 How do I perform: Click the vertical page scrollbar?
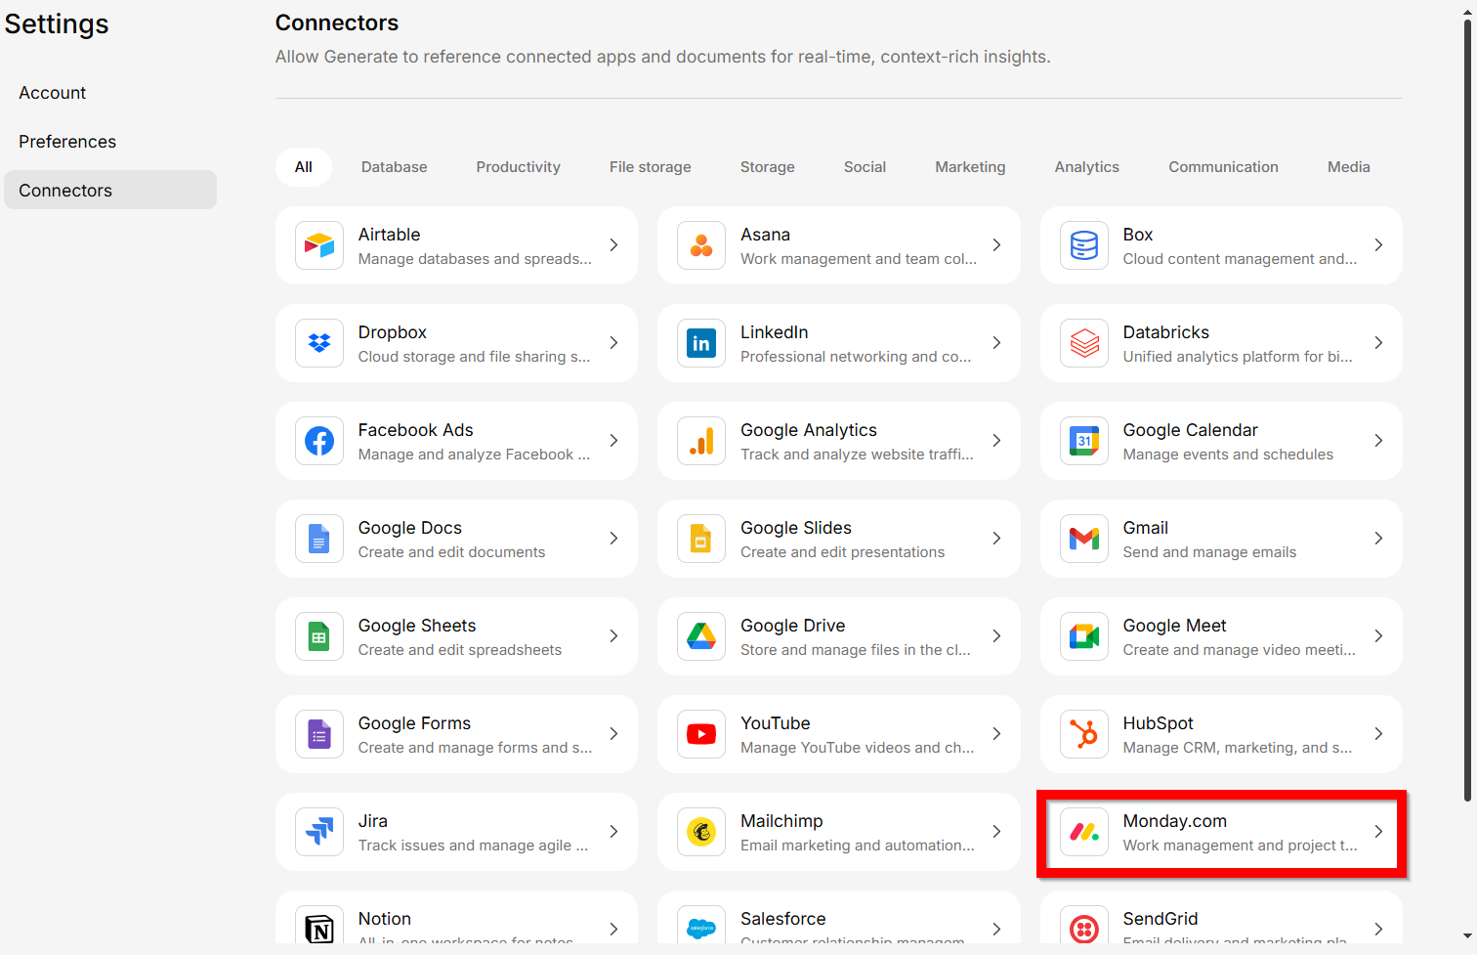(x=1467, y=411)
